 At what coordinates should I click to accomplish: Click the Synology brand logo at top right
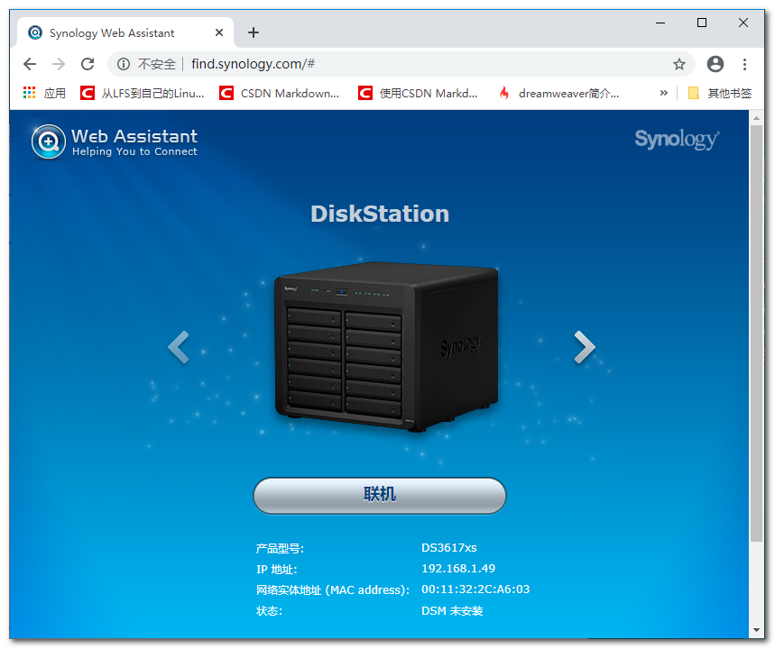click(677, 140)
